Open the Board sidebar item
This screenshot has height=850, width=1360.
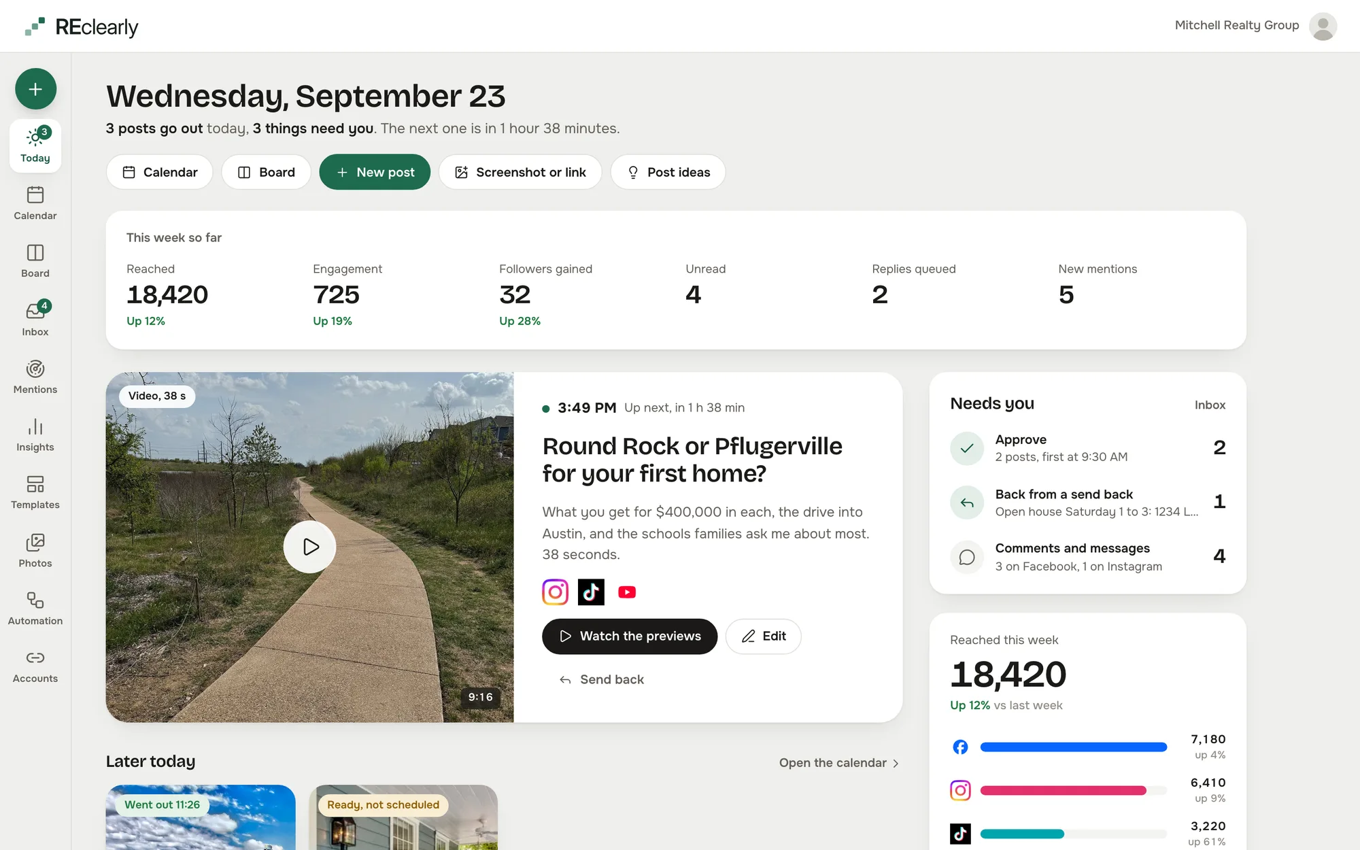(x=35, y=261)
